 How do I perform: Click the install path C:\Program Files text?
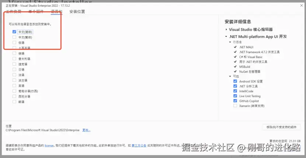pyautogui.click(x=42, y=130)
